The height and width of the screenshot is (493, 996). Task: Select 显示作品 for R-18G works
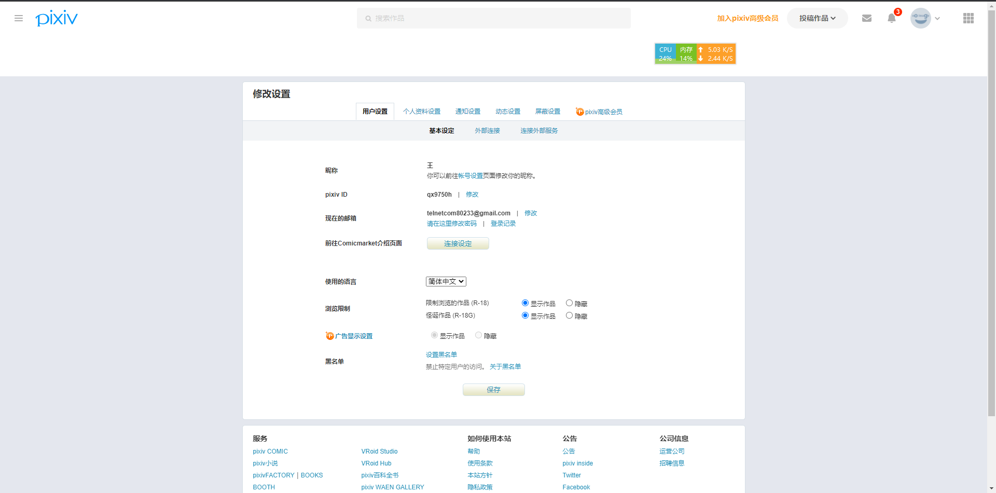[525, 315]
